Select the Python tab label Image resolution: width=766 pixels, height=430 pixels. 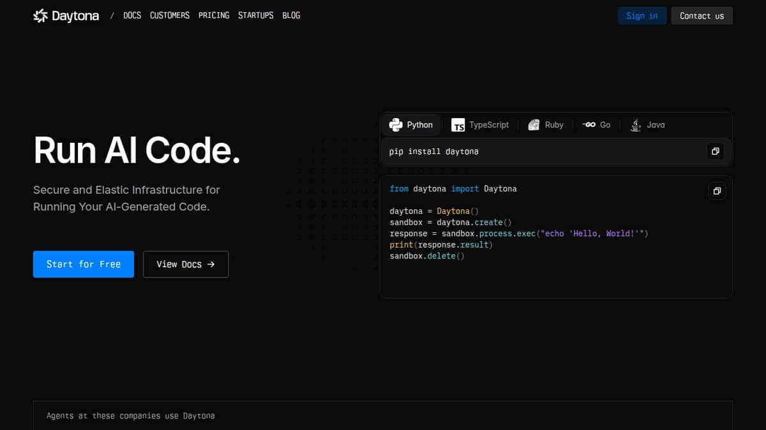coord(420,125)
